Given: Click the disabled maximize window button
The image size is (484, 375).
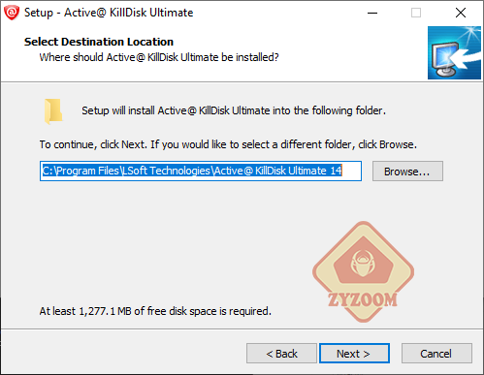Looking at the screenshot, I should pyautogui.click(x=416, y=13).
